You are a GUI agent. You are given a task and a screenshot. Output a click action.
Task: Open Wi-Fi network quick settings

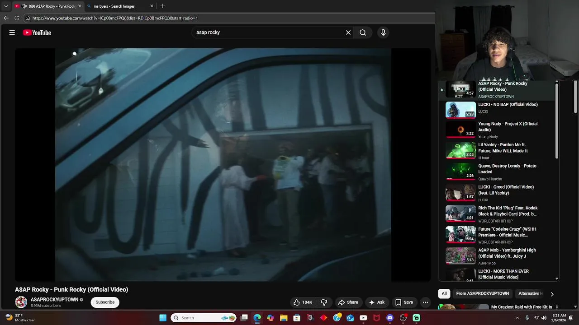coord(537,318)
